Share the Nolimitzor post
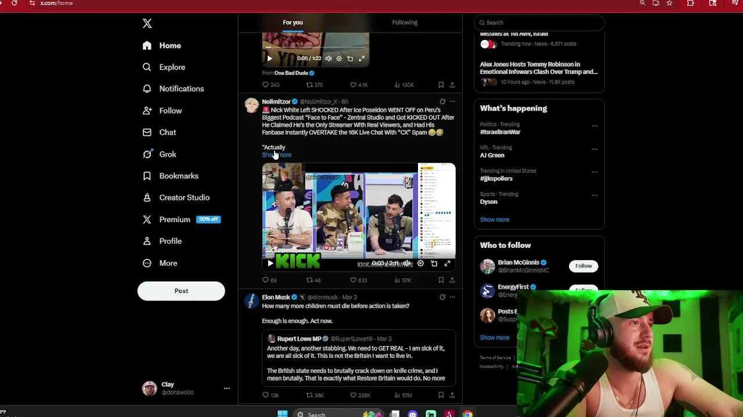 coord(452,280)
